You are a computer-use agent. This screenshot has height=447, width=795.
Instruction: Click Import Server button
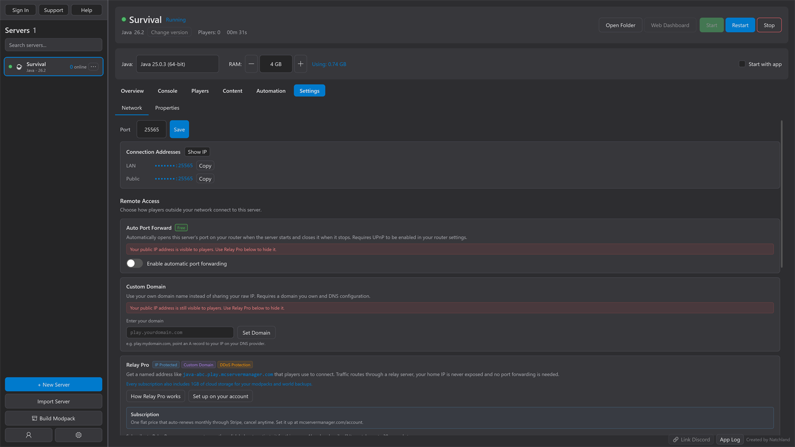click(x=54, y=401)
